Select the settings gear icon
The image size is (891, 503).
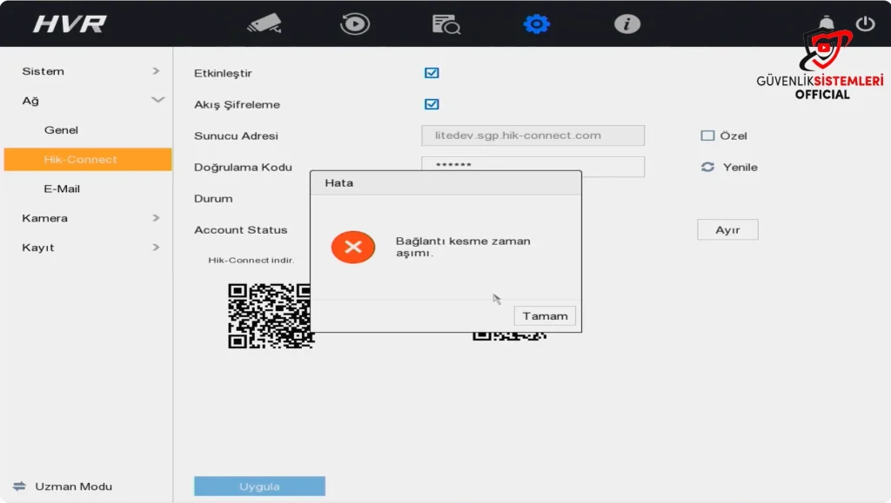click(536, 23)
